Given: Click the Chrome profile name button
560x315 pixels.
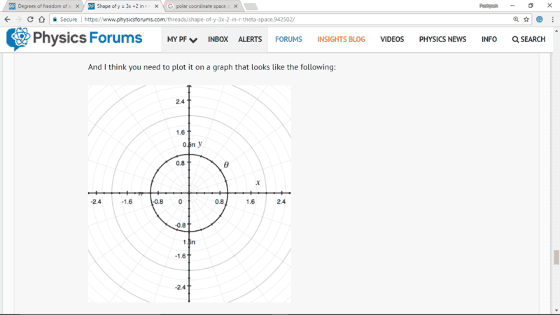Looking at the screenshot, I should [x=488, y=6].
